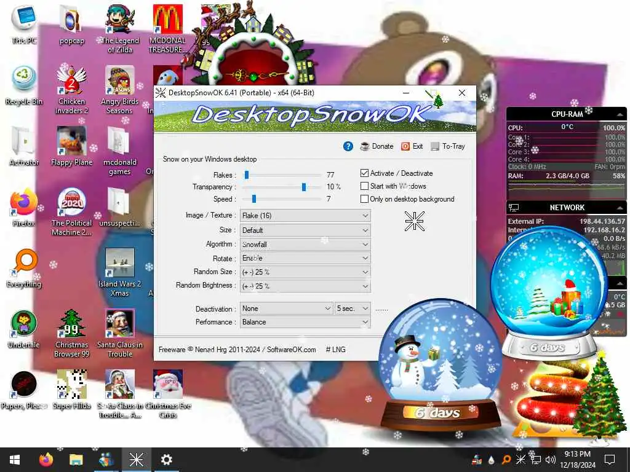The height and width of the screenshot is (472, 630).
Task: Open the Image / Texture dropdown
Action: [x=305, y=216]
